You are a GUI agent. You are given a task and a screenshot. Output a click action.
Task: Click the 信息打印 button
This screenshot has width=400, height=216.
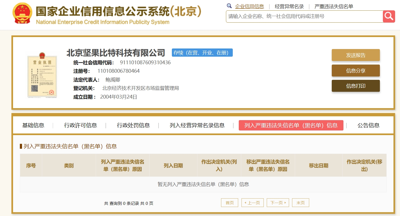356,86
